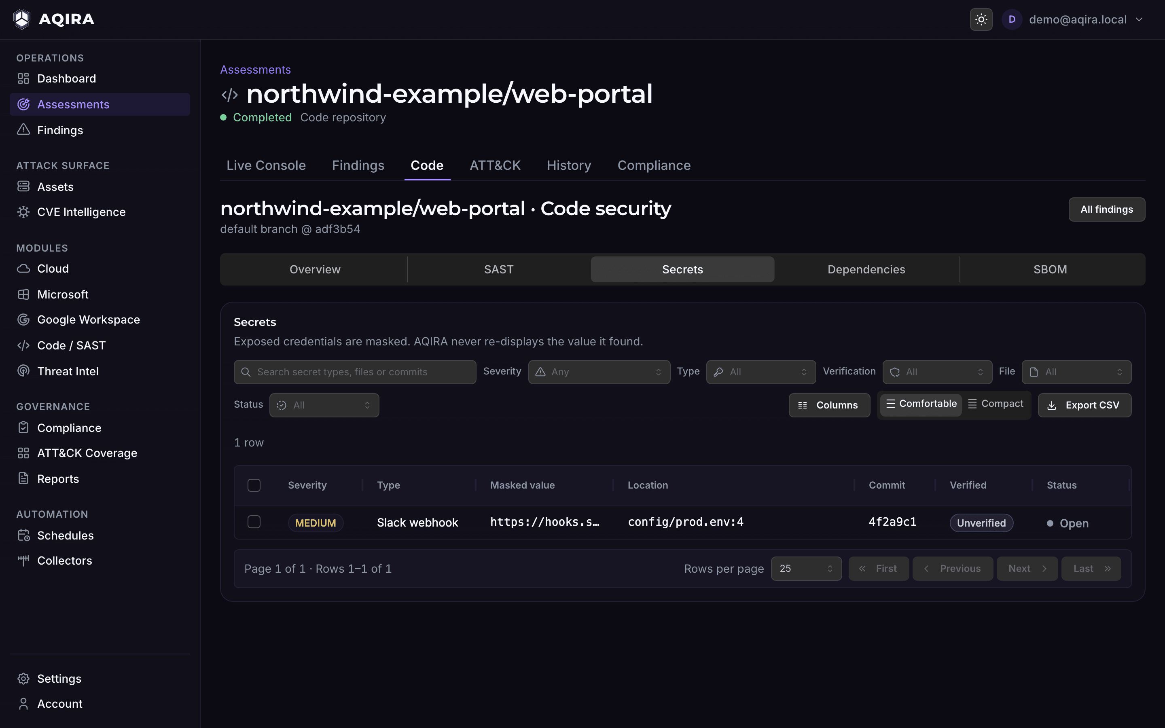Click the Schedules calendar icon
This screenshot has height=728, width=1165.
[x=23, y=535]
